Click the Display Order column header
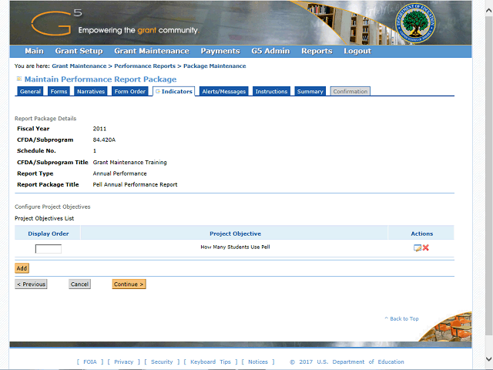The image size is (493, 370). (x=49, y=234)
